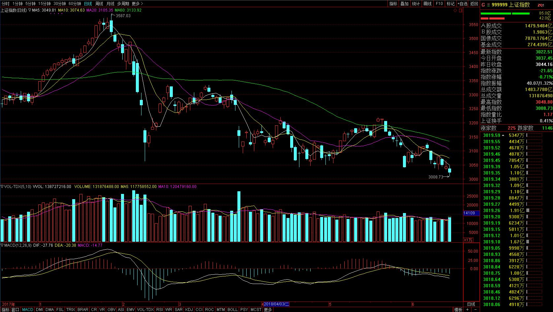Switch the sub-chart indicator to BOLL
This screenshot has width=553, height=312.
[x=232, y=310]
